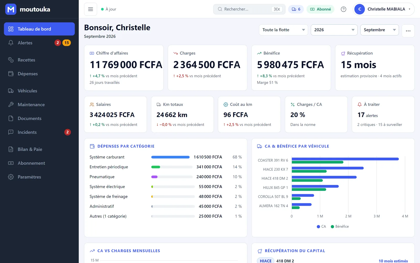Click the Dépenses par catégorie wallet icon
420x263 pixels.
(x=92, y=146)
